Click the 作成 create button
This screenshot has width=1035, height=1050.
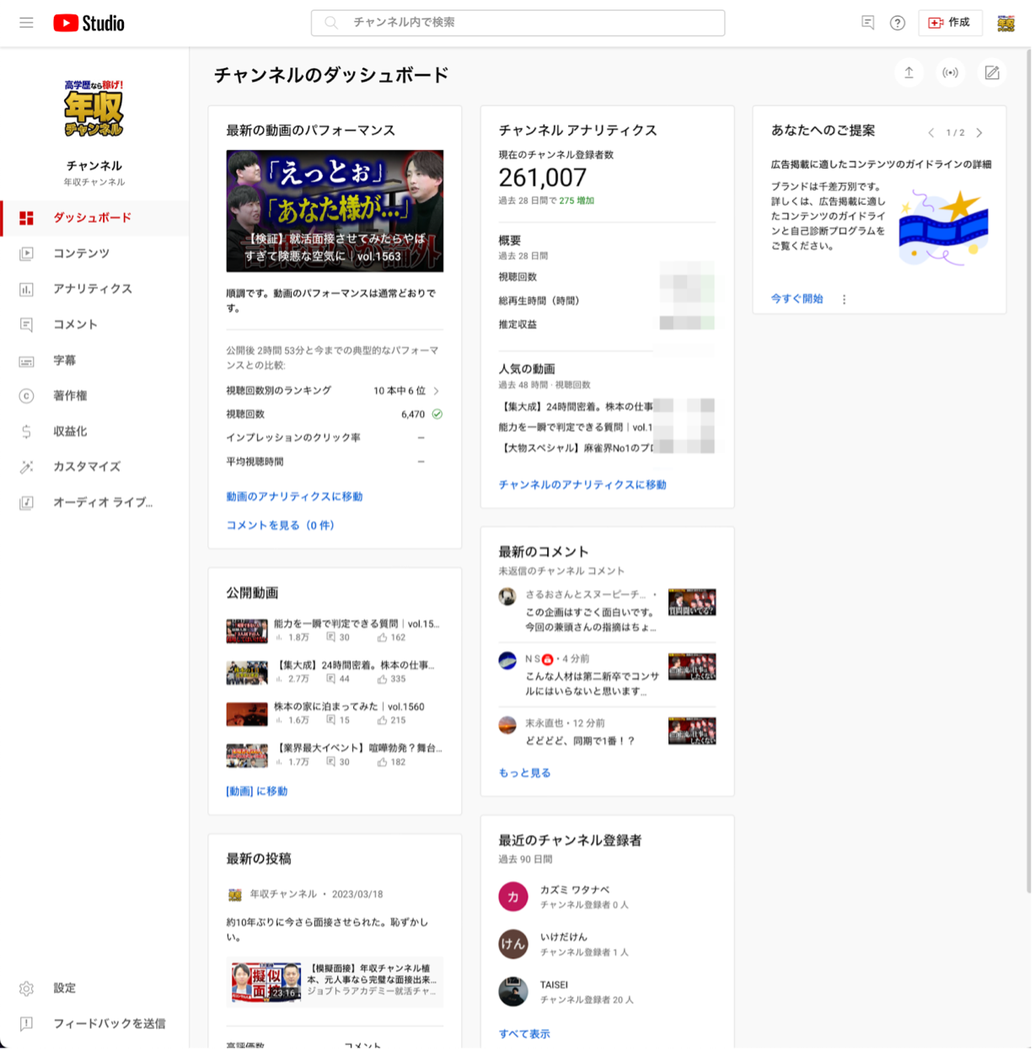pyautogui.click(x=950, y=23)
